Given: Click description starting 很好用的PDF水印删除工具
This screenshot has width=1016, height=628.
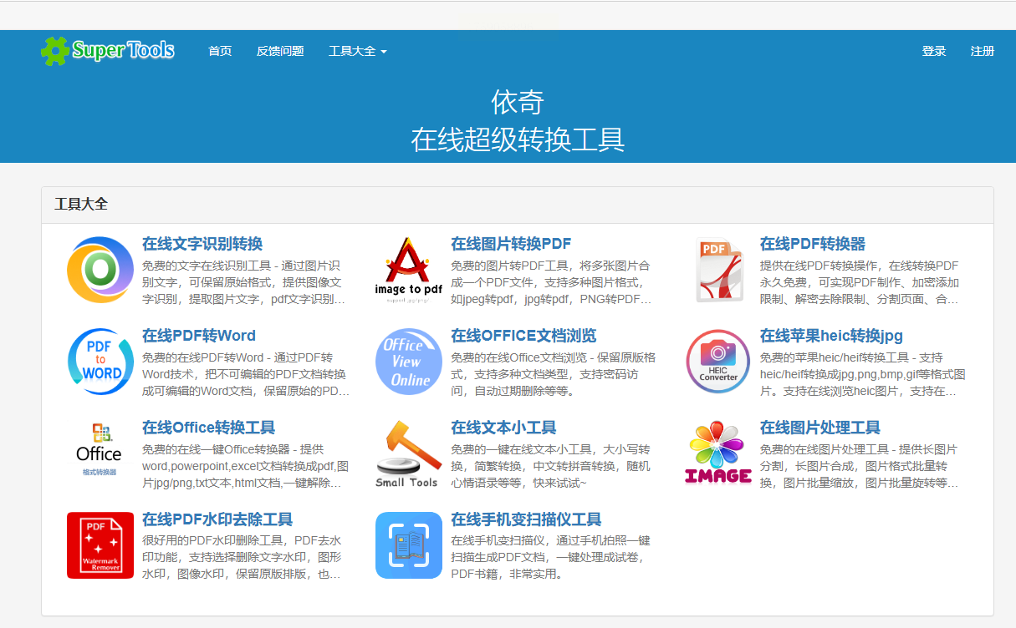Looking at the screenshot, I should point(243,558).
